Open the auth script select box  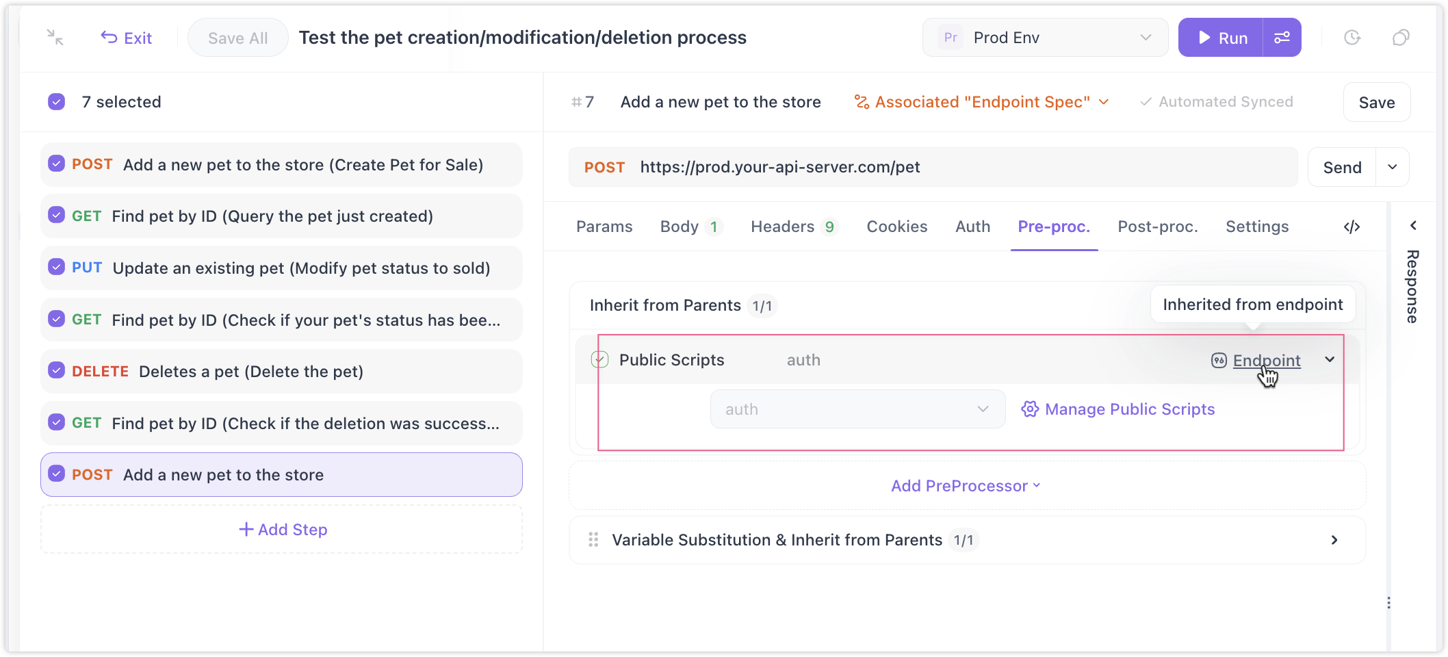(x=857, y=409)
